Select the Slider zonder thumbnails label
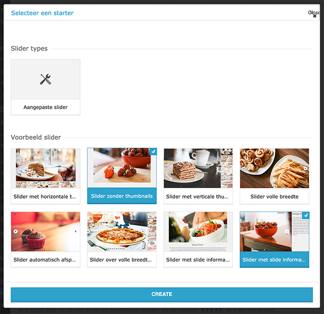The image size is (324, 314). [121, 196]
